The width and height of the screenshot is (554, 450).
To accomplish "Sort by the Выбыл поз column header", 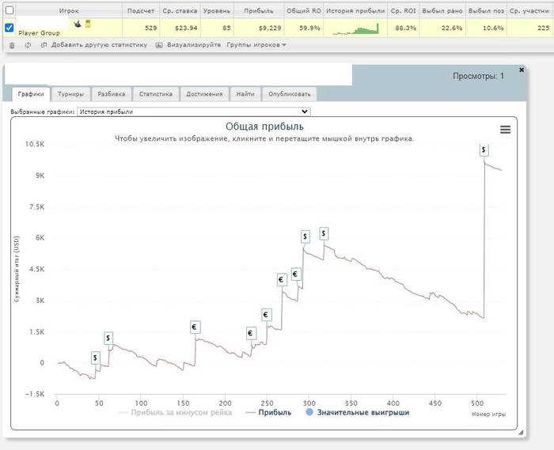I will coord(486,11).
